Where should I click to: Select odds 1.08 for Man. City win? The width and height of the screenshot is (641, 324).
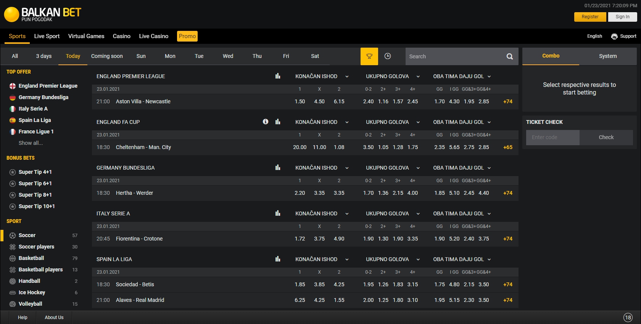(339, 147)
